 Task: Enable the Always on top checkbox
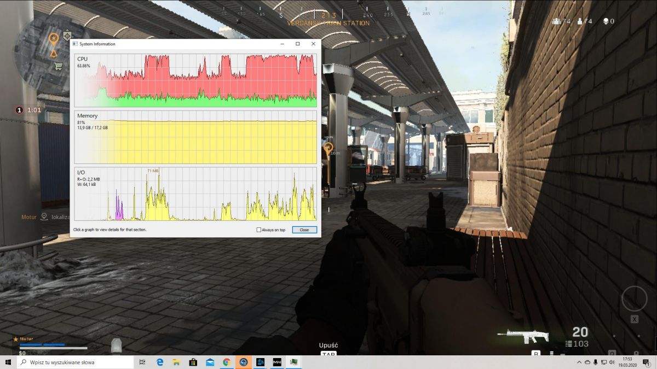pyautogui.click(x=259, y=230)
